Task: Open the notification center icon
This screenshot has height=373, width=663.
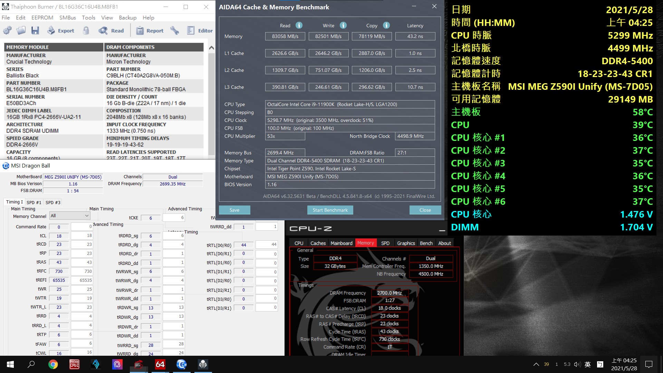Action: 649,364
